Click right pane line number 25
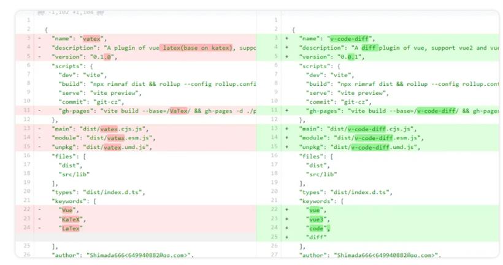Viewport: 503px width, 265px height. pos(274,237)
